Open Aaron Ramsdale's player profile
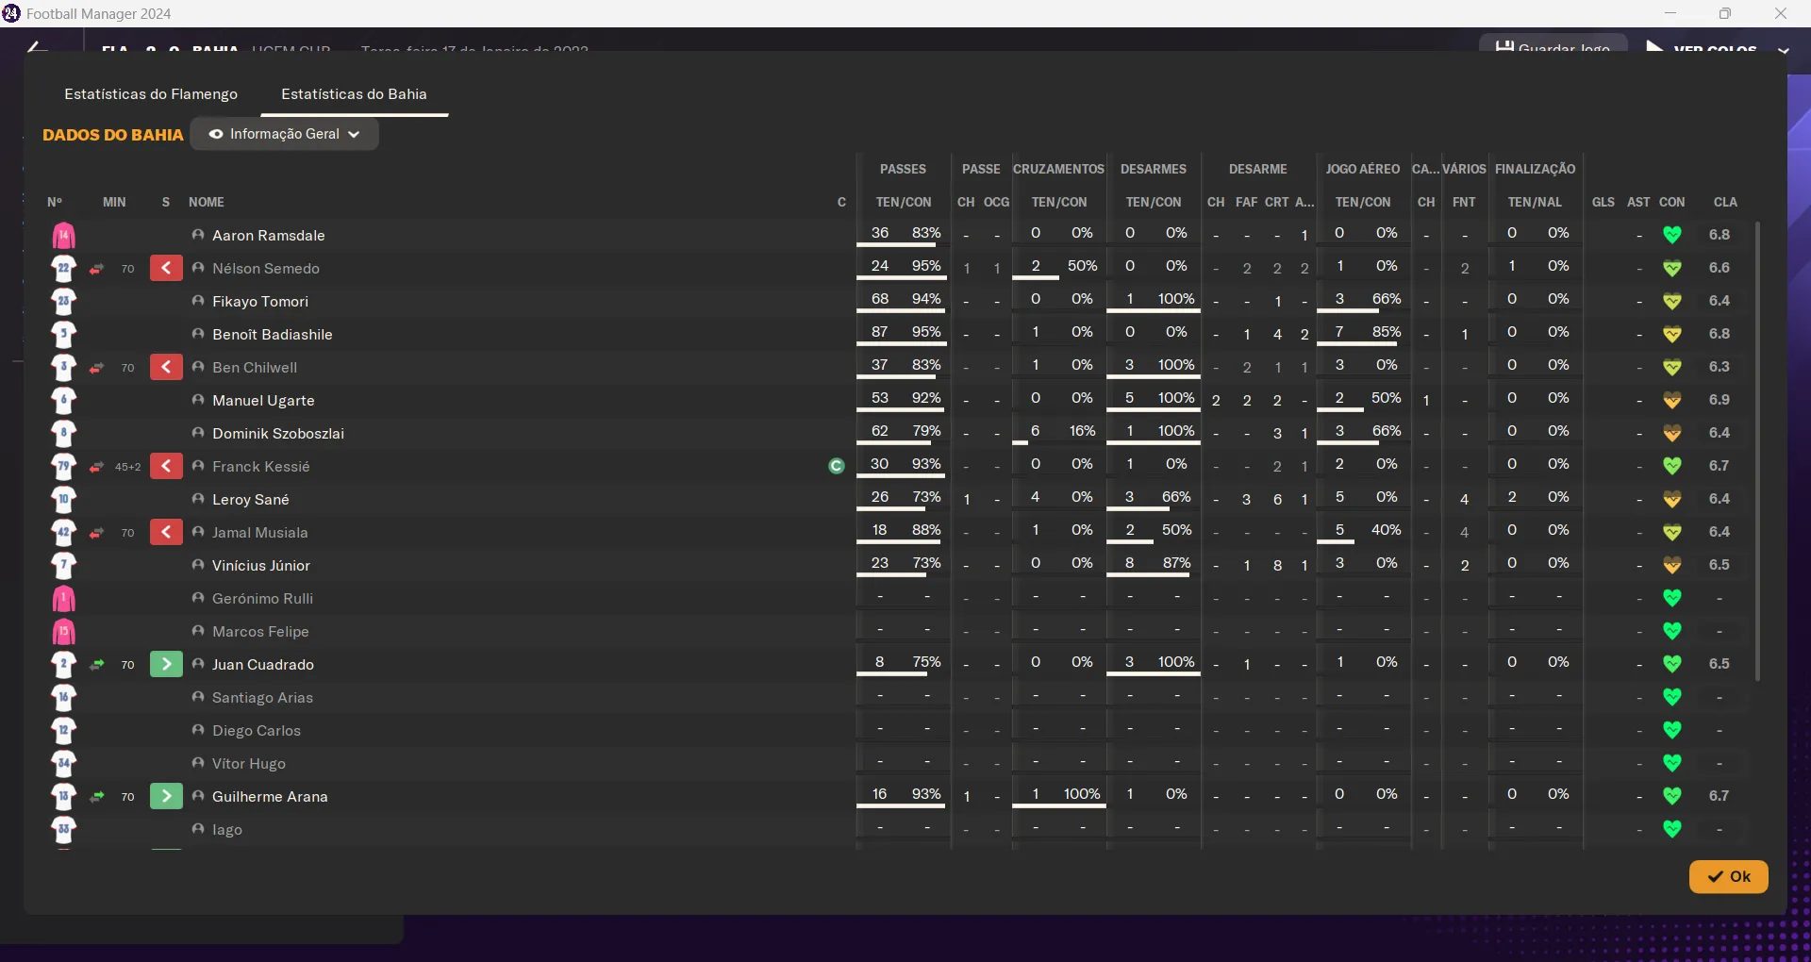1811x962 pixels. [268, 236]
